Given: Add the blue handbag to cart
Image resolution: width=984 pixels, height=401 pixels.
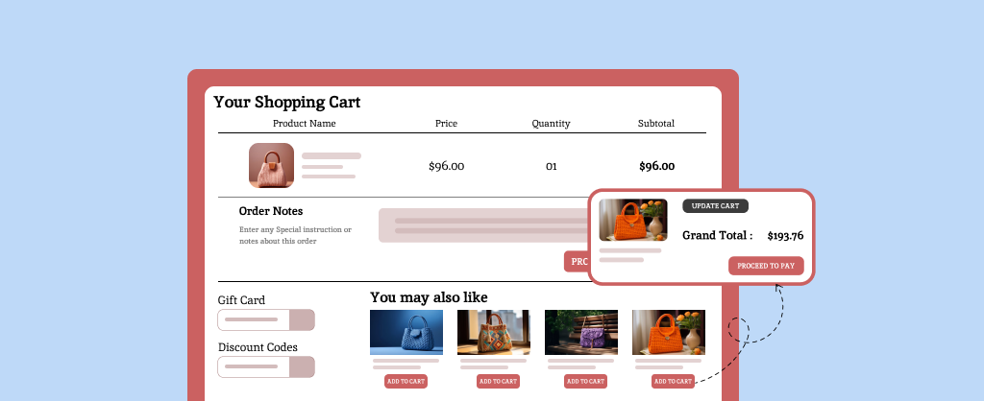Looking at the screenshot, I should [x=406, y=381].
